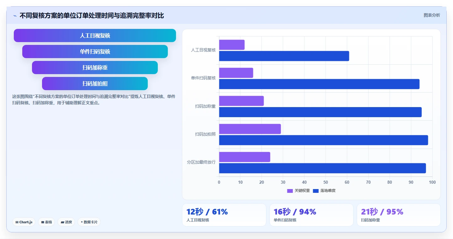The height and width of the screenshot is (239, 453).
Task: Toggle the 关键权重 legend swatch
Action: [290, 191]
